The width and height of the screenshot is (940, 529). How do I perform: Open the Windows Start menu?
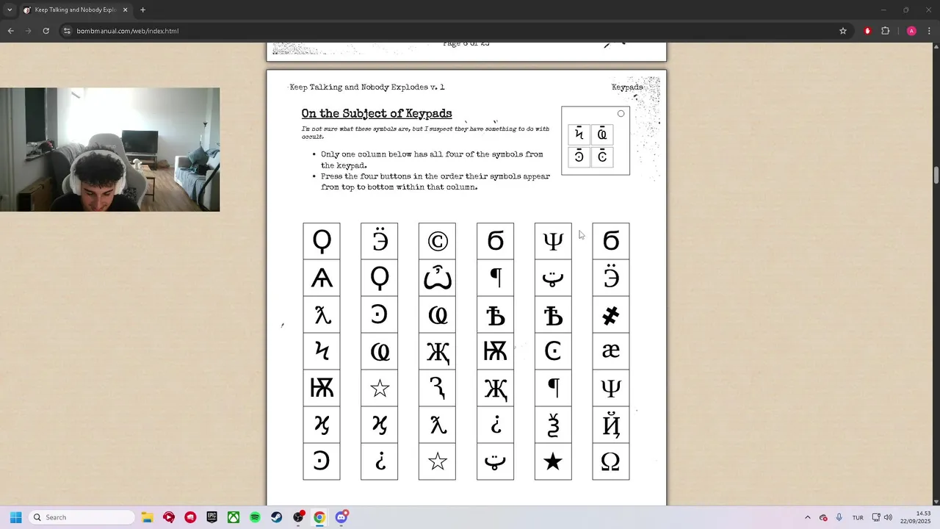(15, 517)
